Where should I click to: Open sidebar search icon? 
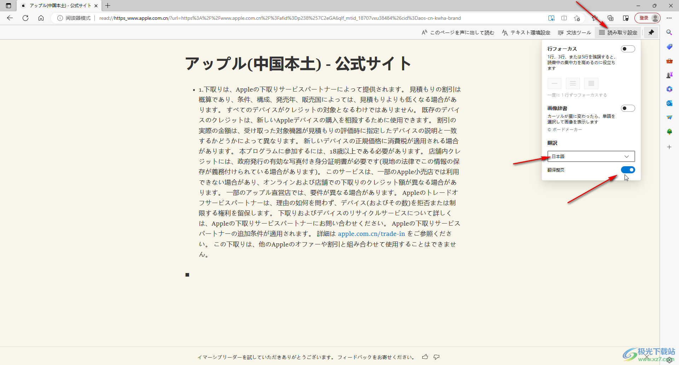(669, 33)
